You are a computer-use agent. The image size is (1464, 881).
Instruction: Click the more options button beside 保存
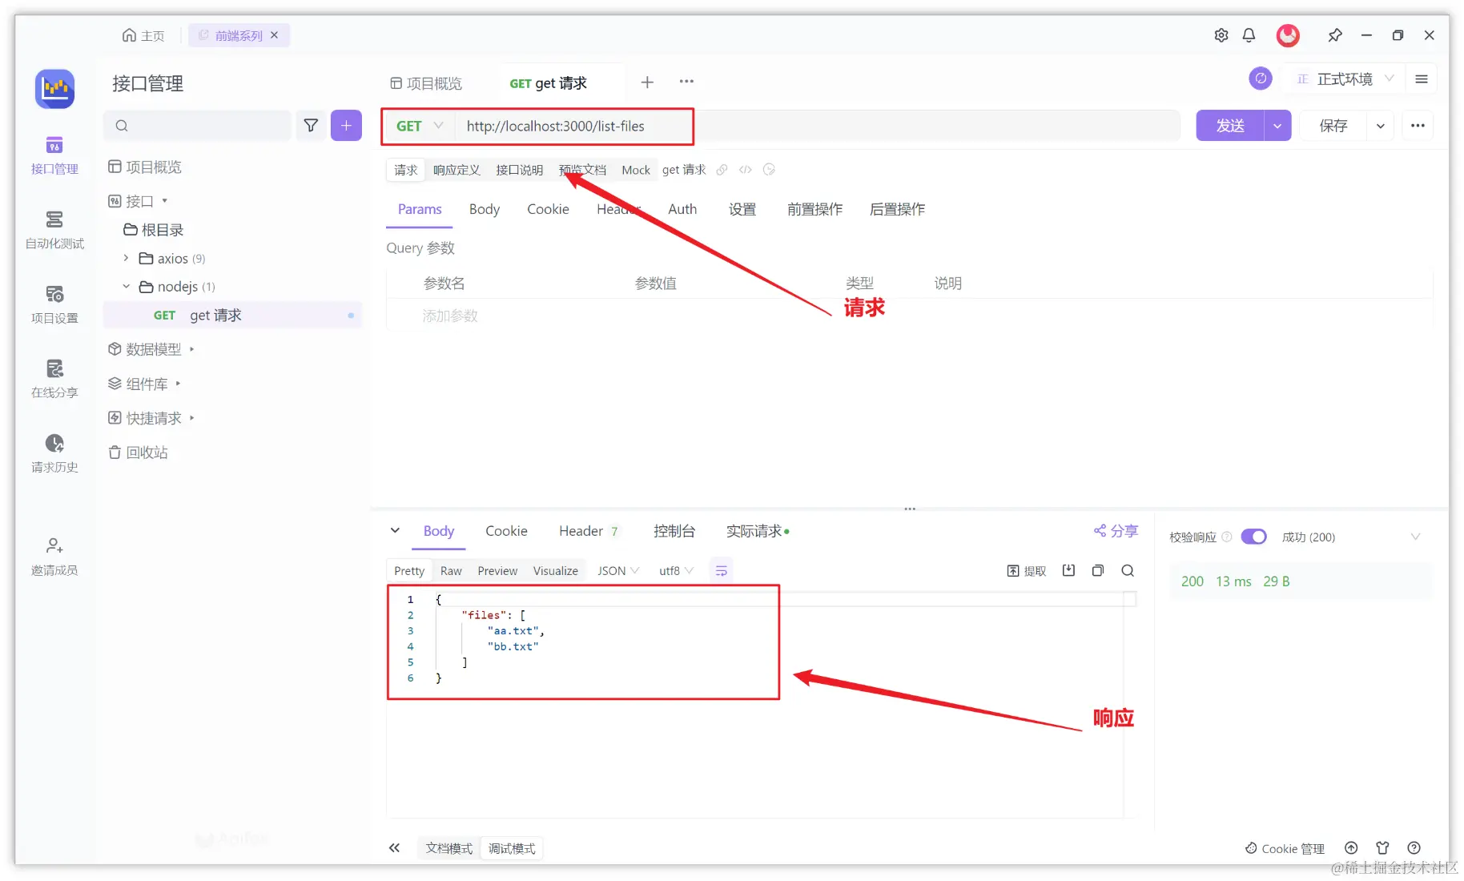1418,126
